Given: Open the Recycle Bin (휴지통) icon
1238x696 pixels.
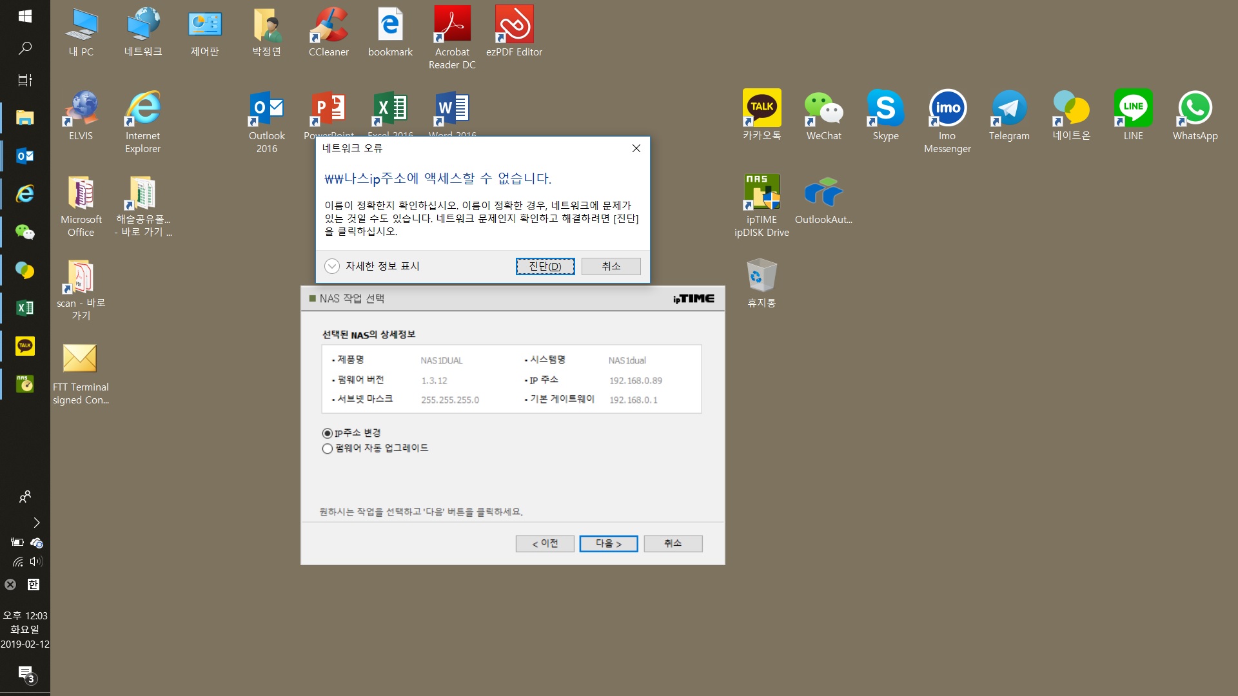Looking at the screenshot, I should [761, 283].
